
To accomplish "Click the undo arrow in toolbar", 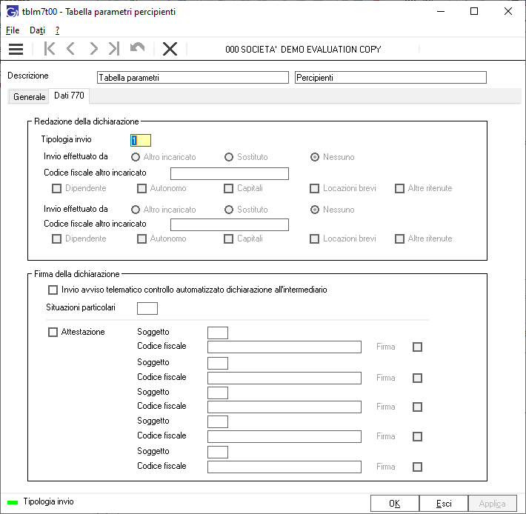I will coord(137,47).
